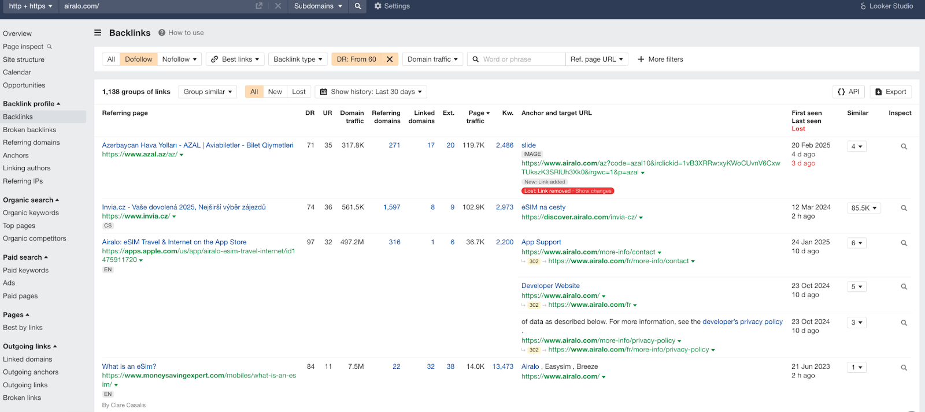
Task: Click the airalo.com/ URL input field
Action: (x=156, y=6)
